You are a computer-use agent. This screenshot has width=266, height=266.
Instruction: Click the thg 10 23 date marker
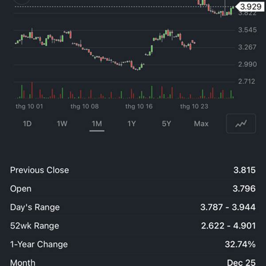coord(194,106)
